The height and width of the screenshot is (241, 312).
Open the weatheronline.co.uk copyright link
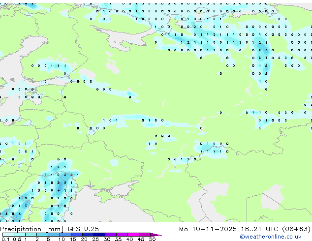[271, 237]
